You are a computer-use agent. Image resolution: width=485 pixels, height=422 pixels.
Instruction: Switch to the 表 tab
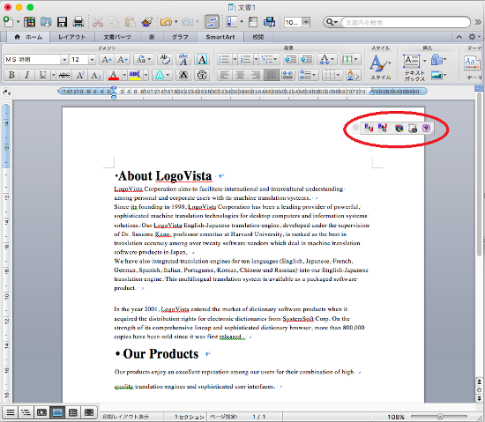point(152,37)
